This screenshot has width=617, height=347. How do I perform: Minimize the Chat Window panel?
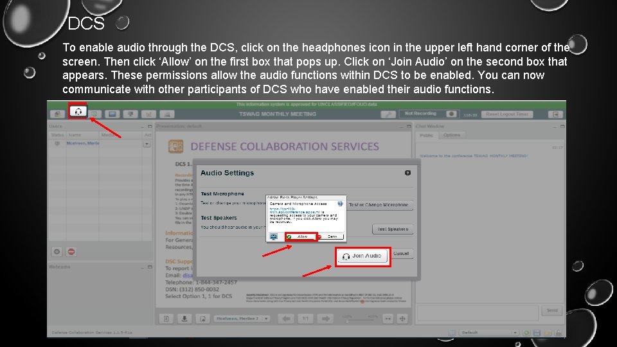coord(555,127)
